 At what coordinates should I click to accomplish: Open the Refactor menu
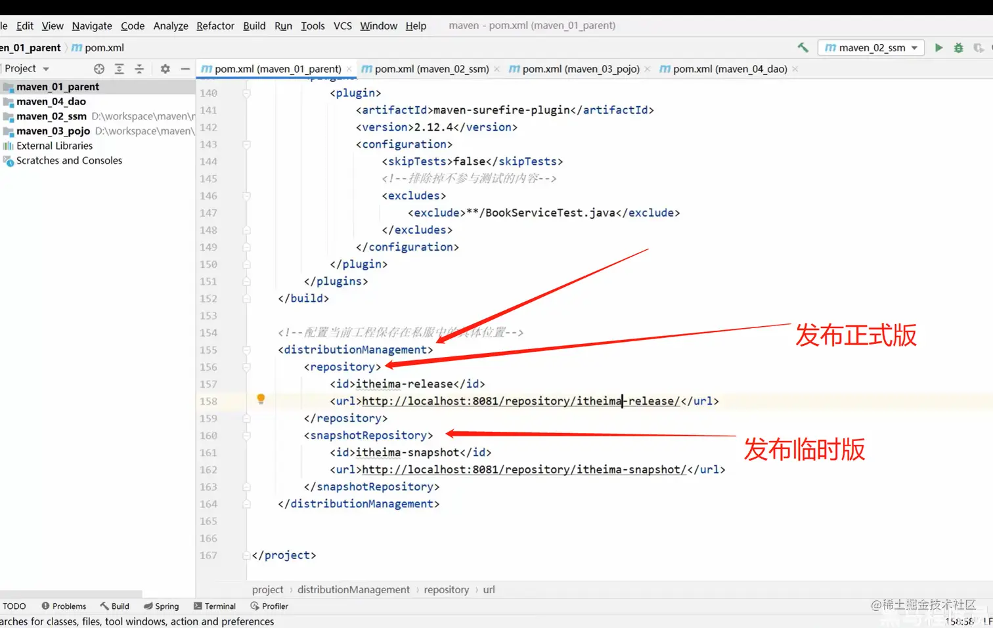[215, 26]
